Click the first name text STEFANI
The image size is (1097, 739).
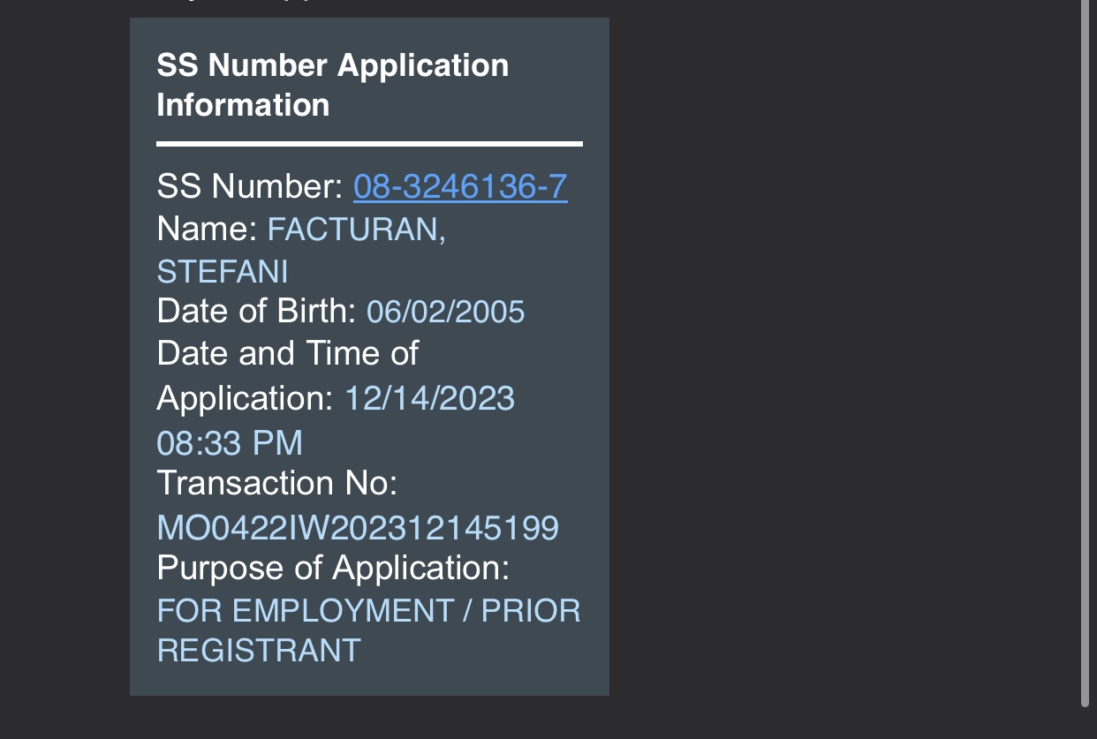point(223,272)
